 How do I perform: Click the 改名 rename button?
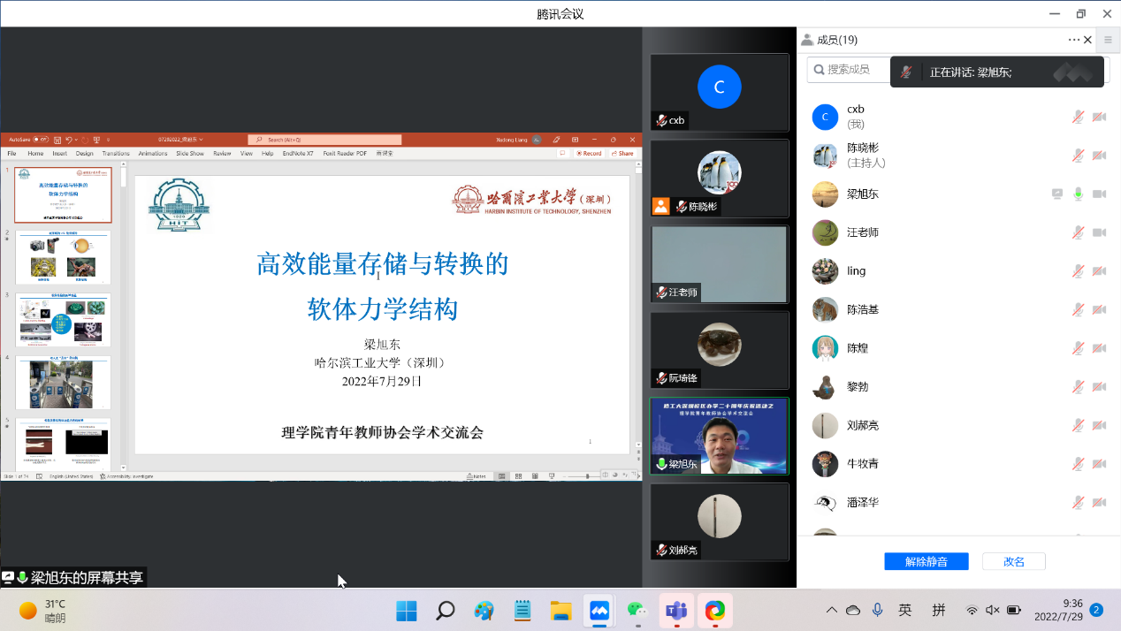pos(1013,561)
